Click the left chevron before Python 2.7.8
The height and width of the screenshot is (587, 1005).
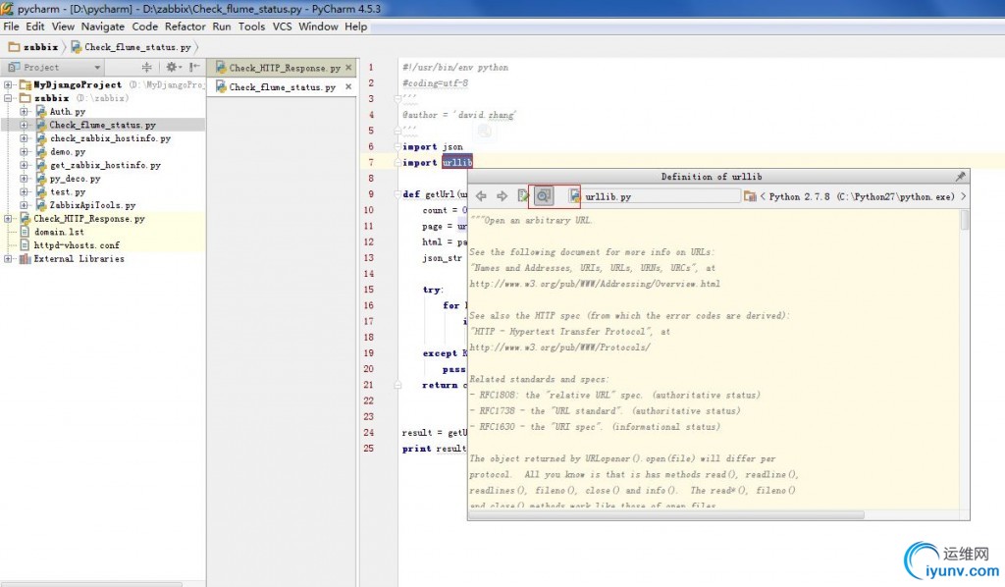coord(763,196)
